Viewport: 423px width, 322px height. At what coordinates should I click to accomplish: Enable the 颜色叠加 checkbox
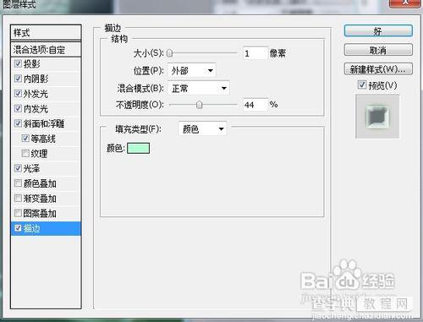[x=18, y=183]
